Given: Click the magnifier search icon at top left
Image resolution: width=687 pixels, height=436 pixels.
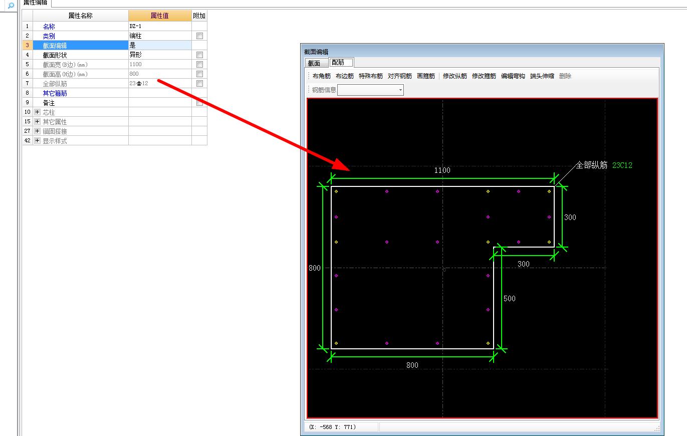Looking at the screenshot, I should (x=10, y=6).
